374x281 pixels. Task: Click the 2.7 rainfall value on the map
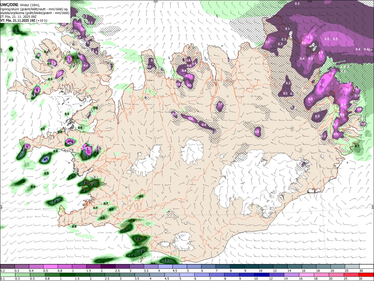pyautogui.click(x=87, y=157)
